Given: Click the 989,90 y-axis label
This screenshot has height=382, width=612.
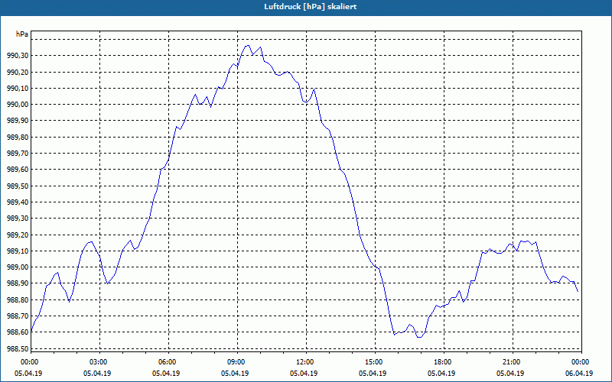Looking at the screenshot, I should pos(18,121).
